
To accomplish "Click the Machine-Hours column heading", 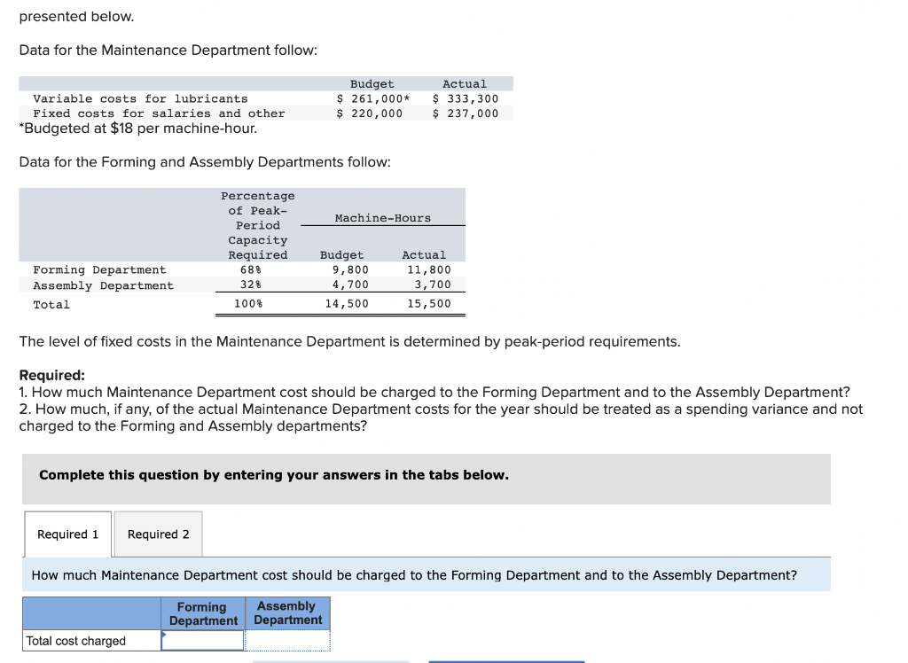I will pos(383,218).
